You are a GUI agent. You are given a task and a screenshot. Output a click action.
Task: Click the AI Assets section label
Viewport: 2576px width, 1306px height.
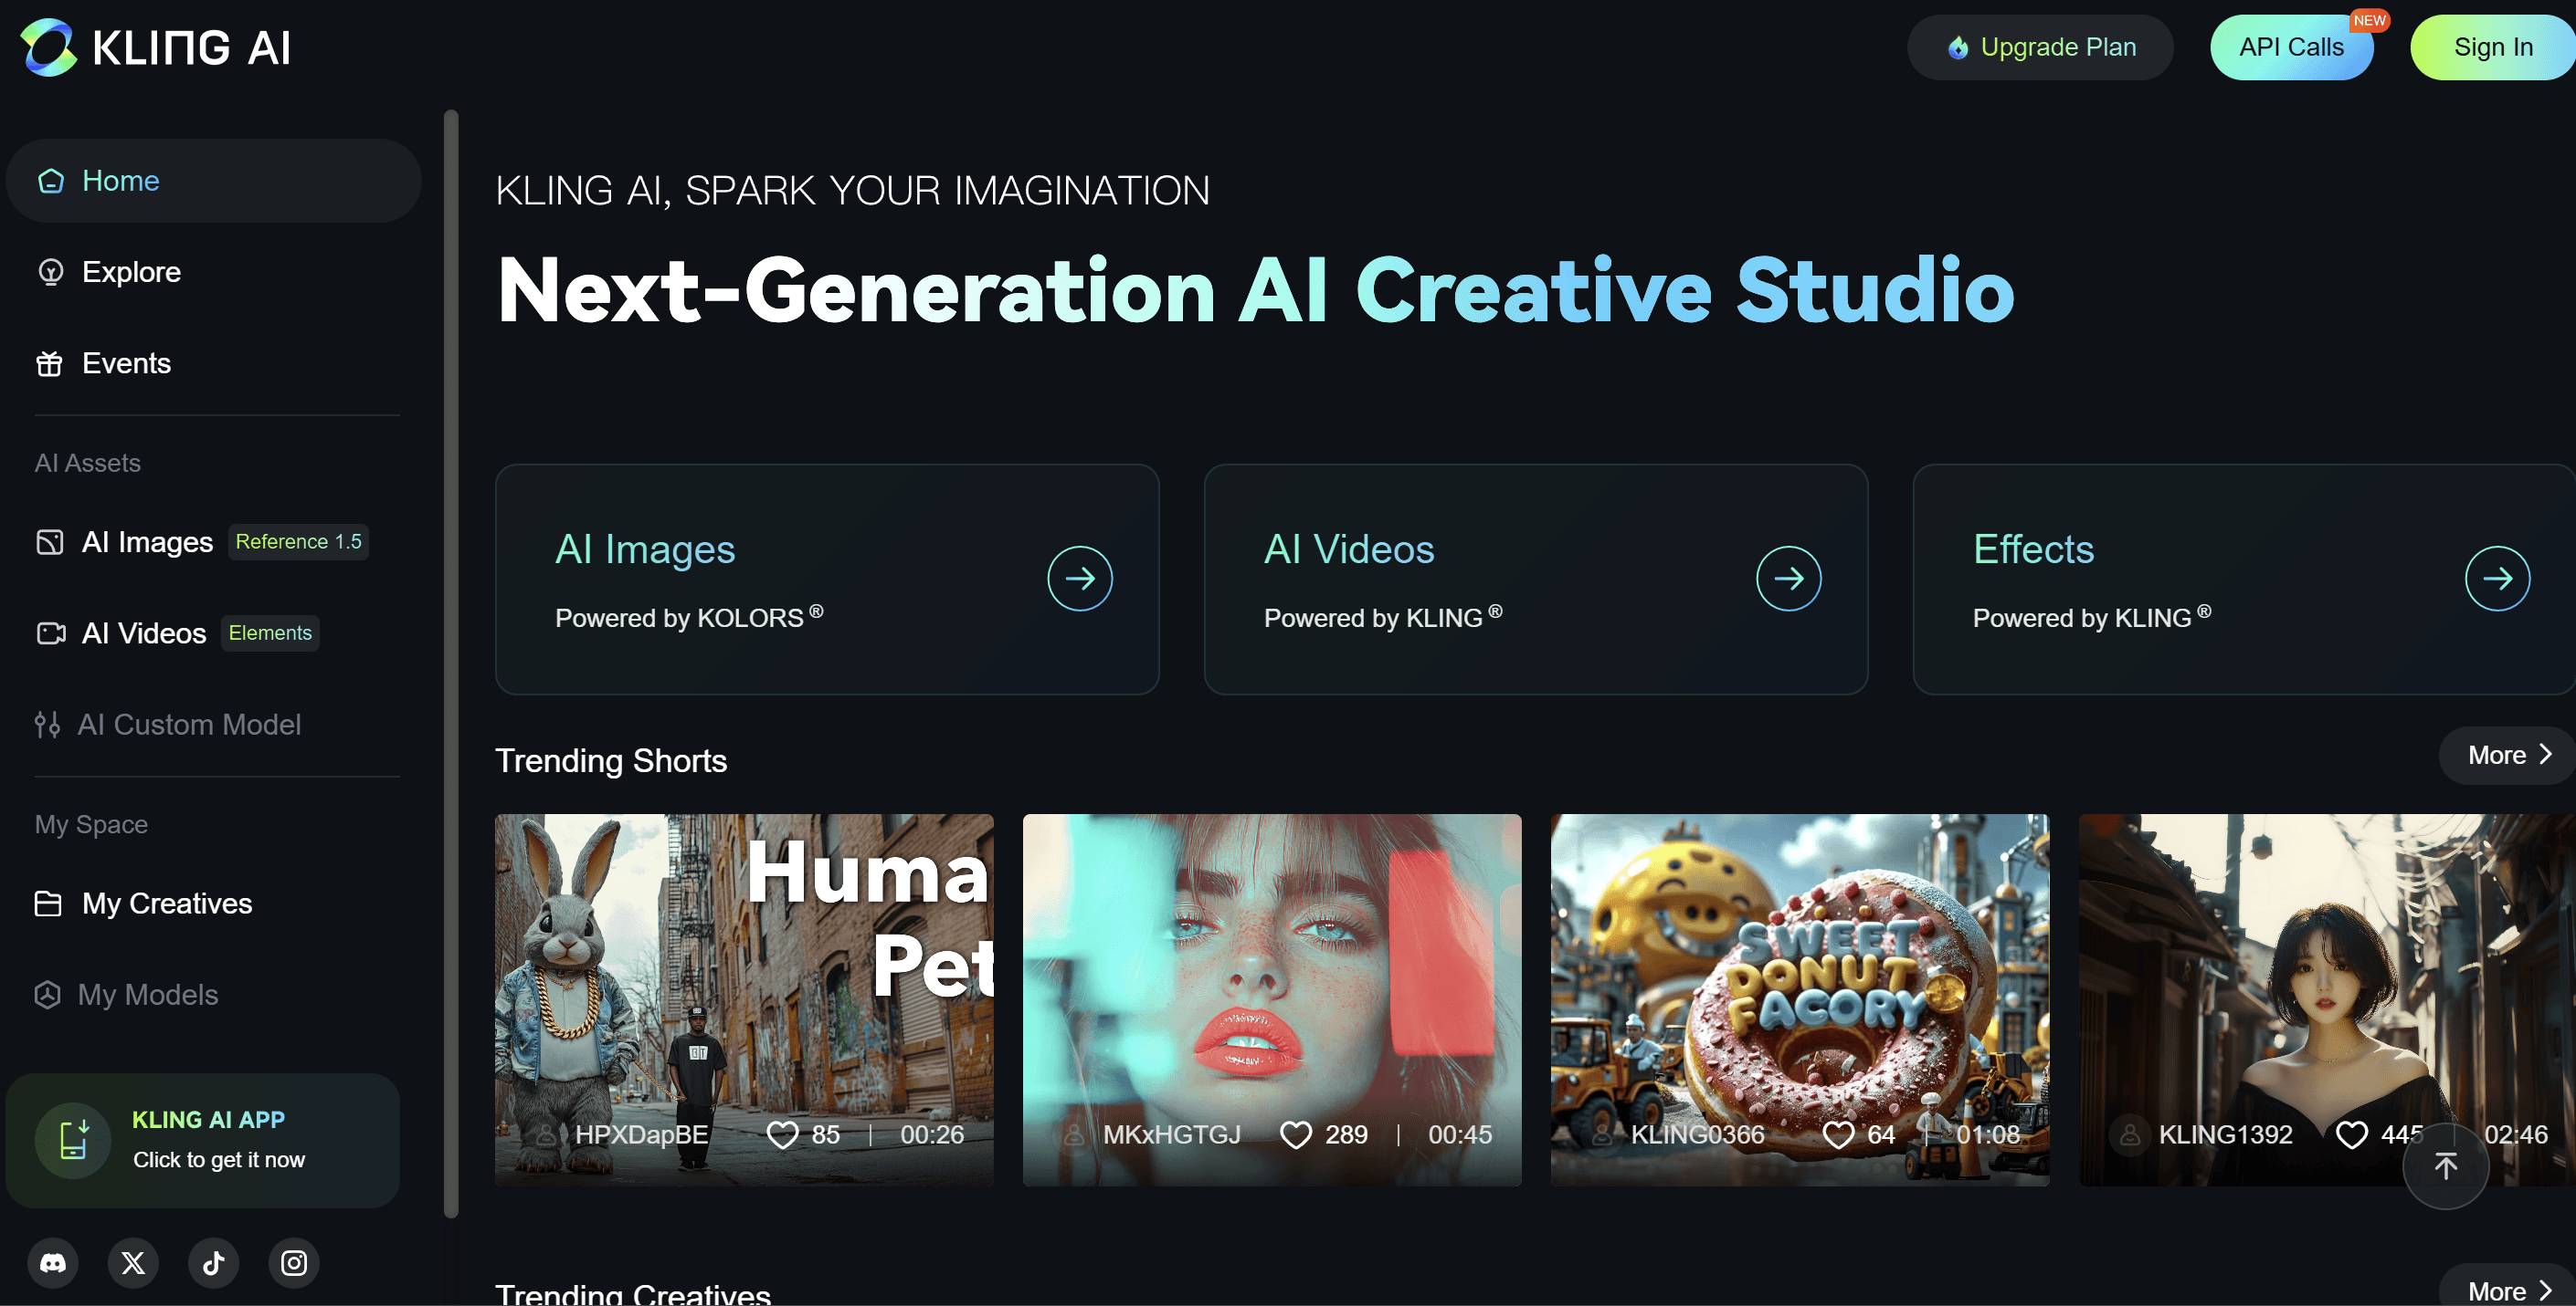point(88,463)
